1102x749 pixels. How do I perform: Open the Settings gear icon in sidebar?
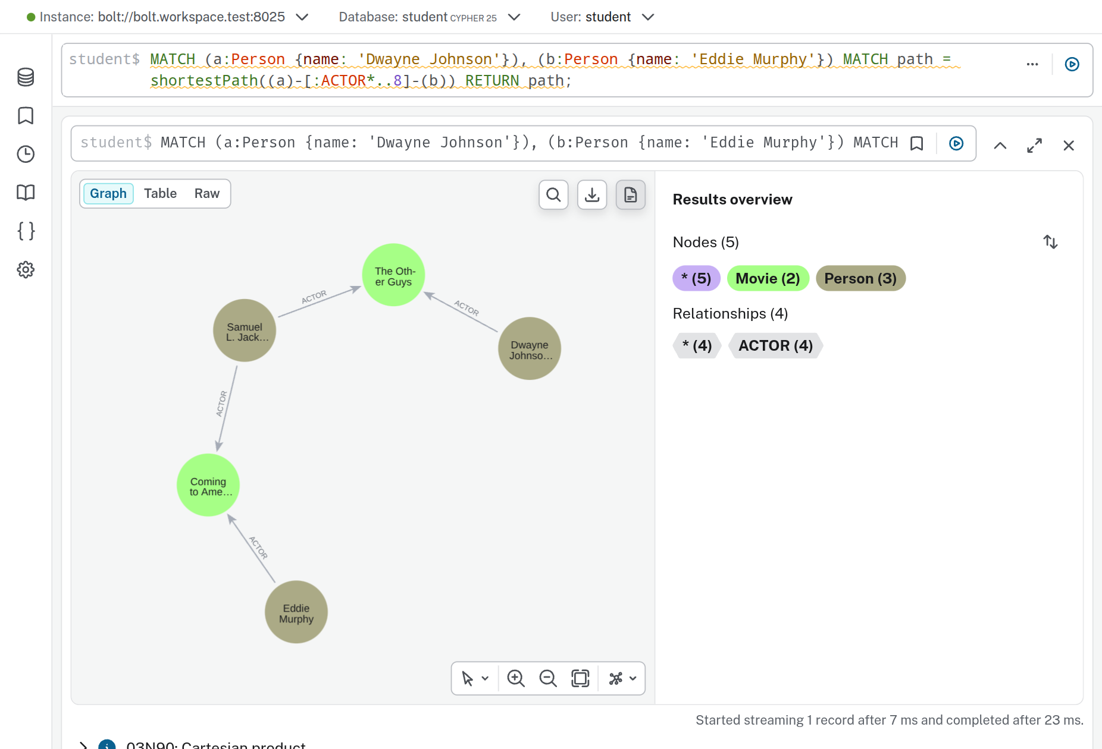[x=26, y=269]
